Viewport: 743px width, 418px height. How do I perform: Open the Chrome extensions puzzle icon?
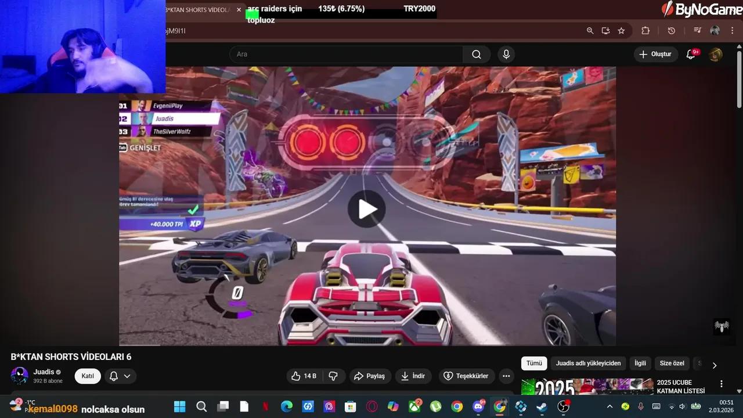pos(645,31)
